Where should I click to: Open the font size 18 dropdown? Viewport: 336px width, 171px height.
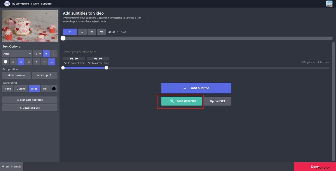tap(37, 53)
